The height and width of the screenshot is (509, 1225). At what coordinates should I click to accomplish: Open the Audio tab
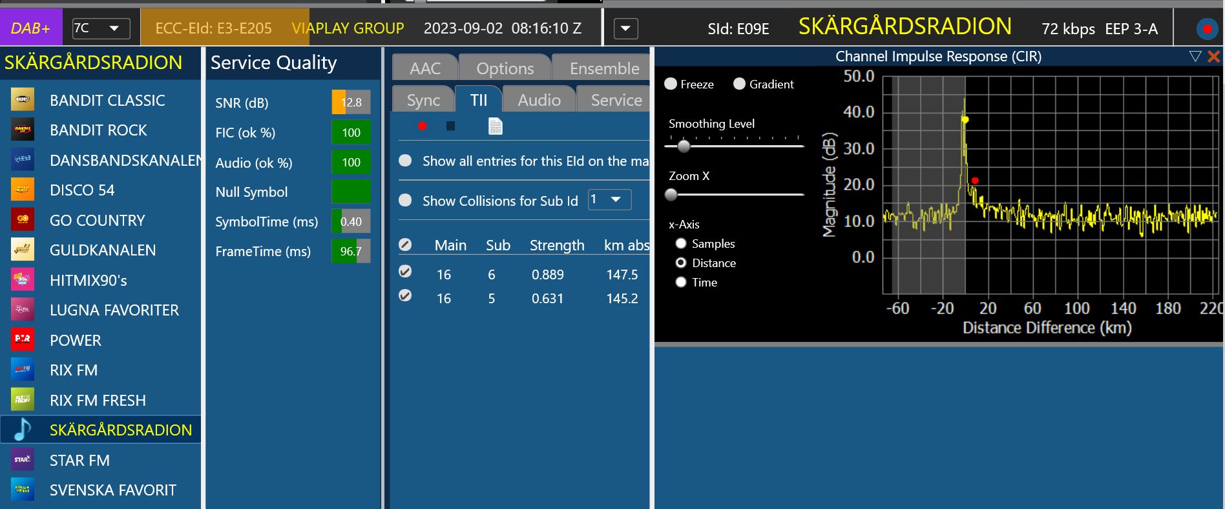[538, 100]
